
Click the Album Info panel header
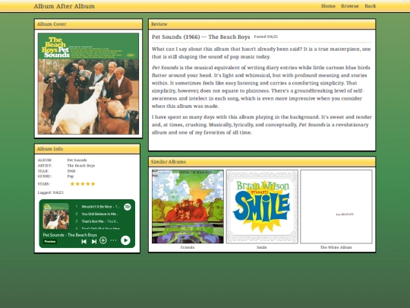tap(87, 149)
